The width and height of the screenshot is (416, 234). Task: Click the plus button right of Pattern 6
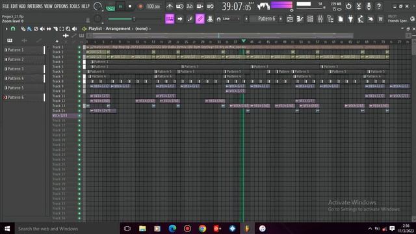coord(281,19)
